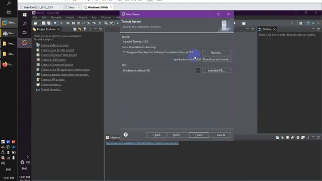
Task: Open the Installed JREs settings
Action: tap(216, 70)
